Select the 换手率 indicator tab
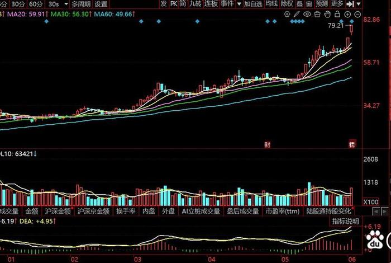This screenshot has width=391, height=263. [126, 212]
